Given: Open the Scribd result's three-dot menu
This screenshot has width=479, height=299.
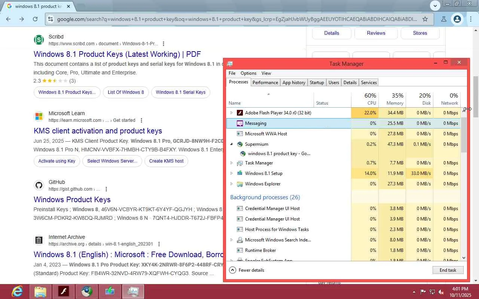Looking at the screenshot, I should [x=164, y=44].
